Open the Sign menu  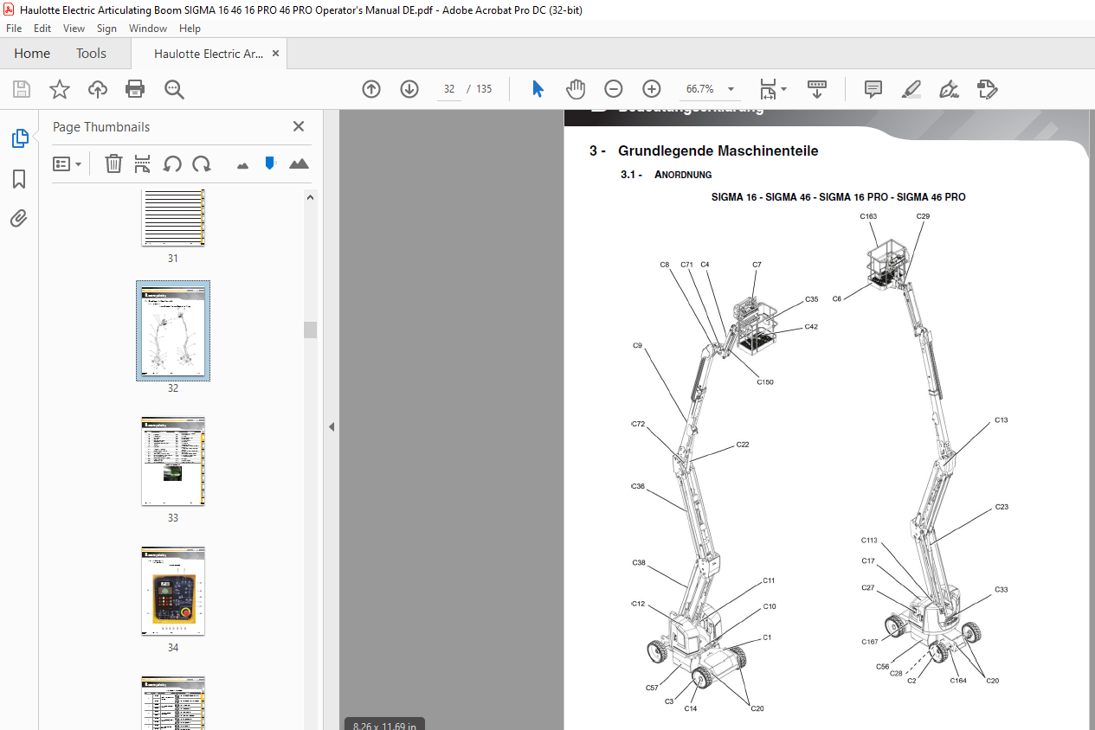[106, 29]
